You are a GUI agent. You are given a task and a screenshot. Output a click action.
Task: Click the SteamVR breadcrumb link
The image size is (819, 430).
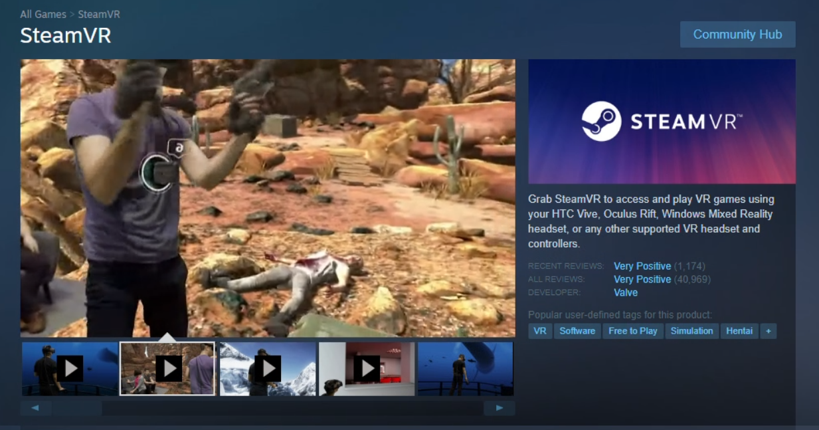(99, 14)
